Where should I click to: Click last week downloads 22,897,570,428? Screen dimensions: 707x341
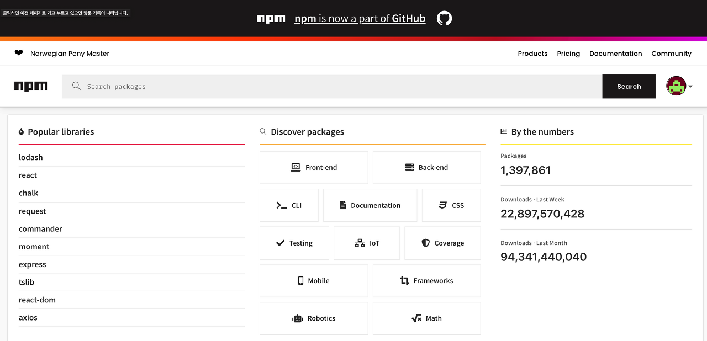(x=542, y=214)
